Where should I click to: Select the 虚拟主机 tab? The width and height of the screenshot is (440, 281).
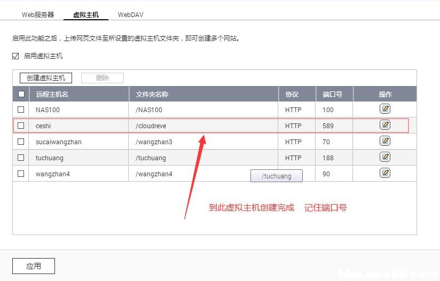(86, 15)
